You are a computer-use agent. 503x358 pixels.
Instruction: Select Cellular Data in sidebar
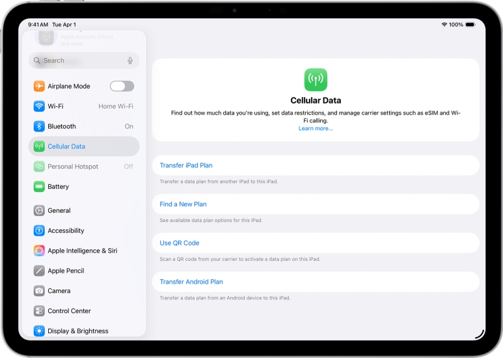84,146
